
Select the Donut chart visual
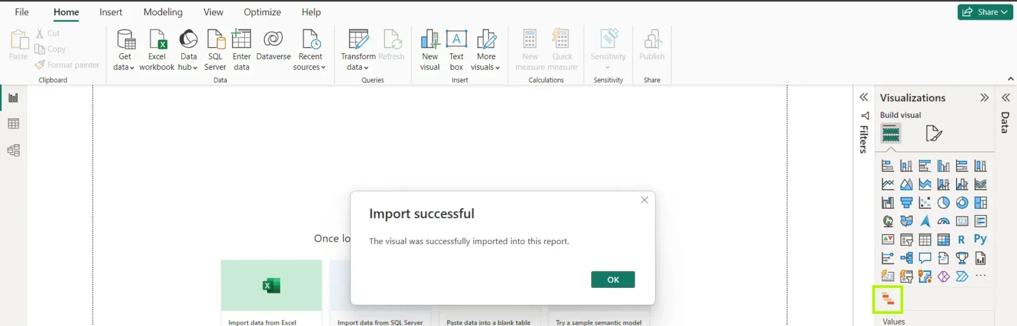[x=962, y=203]
